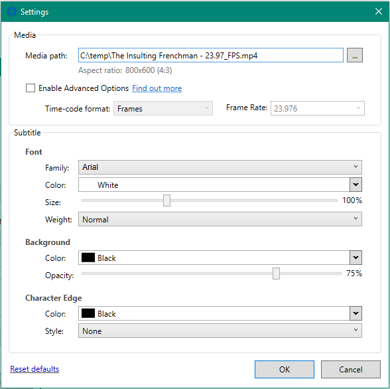Click the Cancel button
This screenshot has height=389, width=390.
[x=351, y=369]
